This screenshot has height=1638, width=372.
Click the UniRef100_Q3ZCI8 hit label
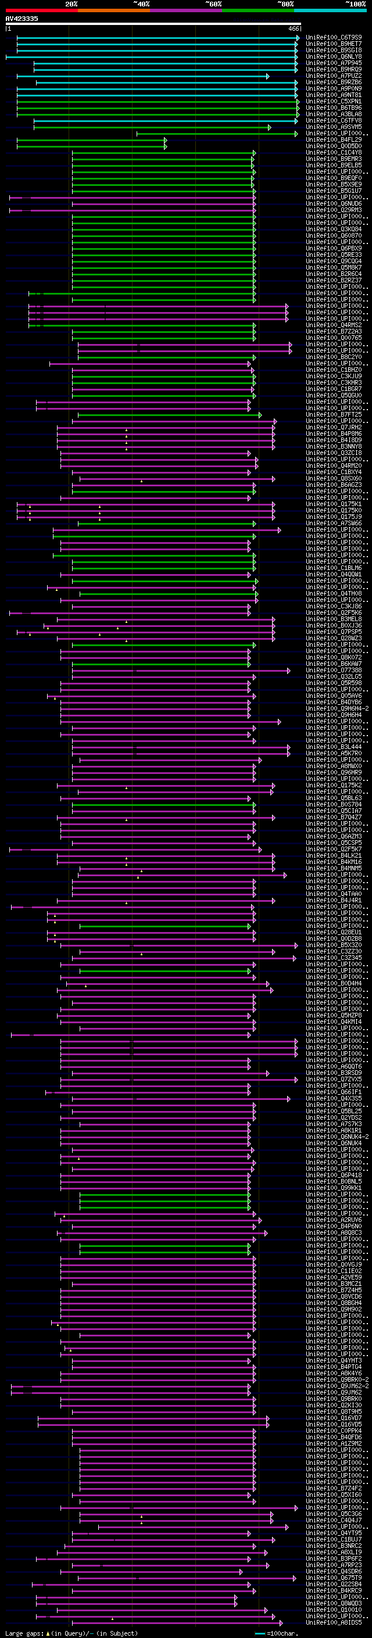334,453
